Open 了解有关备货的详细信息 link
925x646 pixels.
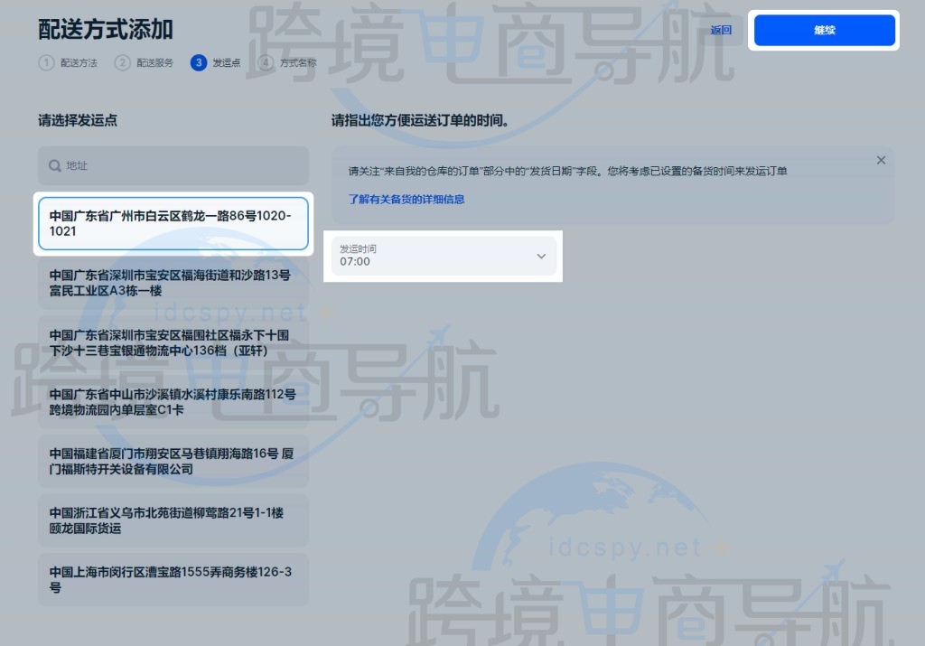(x=406, y=199)
